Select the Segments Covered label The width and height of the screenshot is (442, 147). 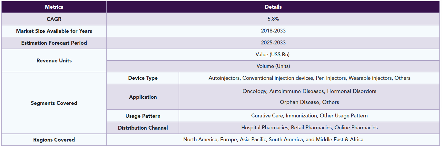pos(54,103)
